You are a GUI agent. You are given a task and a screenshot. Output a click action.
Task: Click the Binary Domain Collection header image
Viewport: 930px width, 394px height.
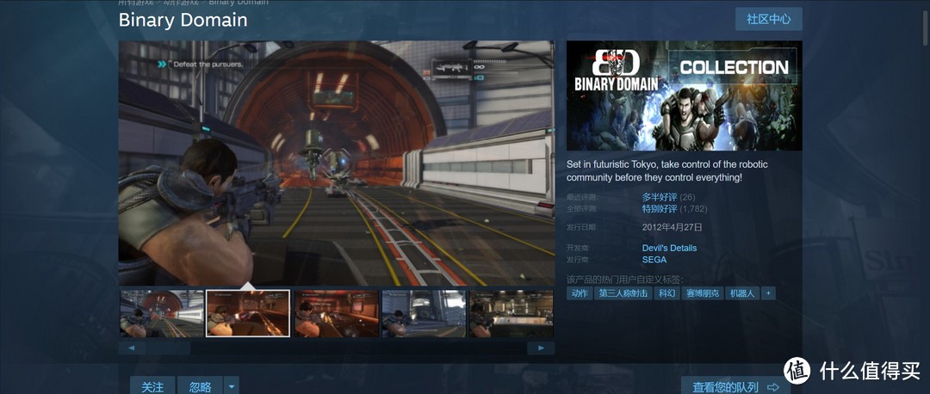click(684, 95)
